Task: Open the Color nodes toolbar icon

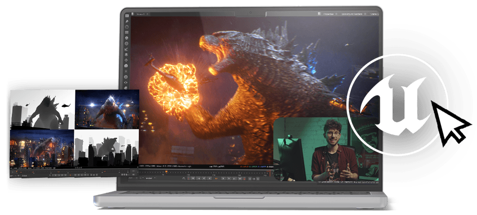Action: [126, 38]
